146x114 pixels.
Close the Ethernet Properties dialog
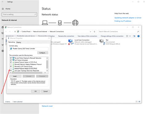49,38
